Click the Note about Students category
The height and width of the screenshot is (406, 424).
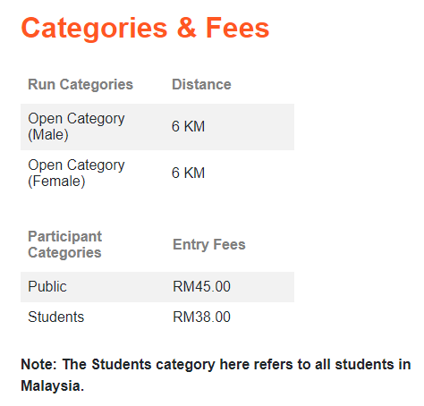[x=216, y=375]
